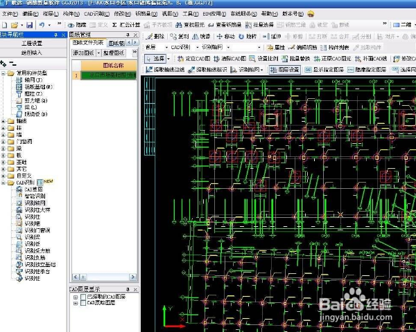Click the 绘图输入 button
This screenshot has width=416, height=332.
pyautogui.click(x=32, y=53)
